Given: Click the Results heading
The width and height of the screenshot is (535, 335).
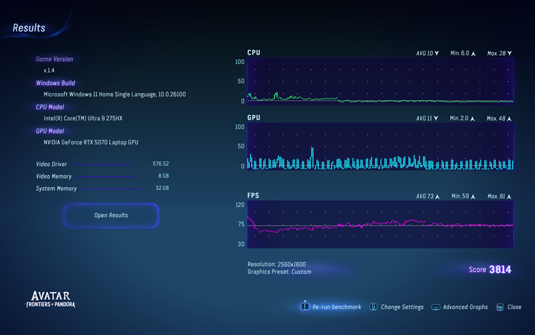Looking at the screenshot, I should (x=29, y=28).
